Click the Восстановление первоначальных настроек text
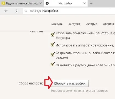This screenshot has height=99, width=115. click(79, 91)
